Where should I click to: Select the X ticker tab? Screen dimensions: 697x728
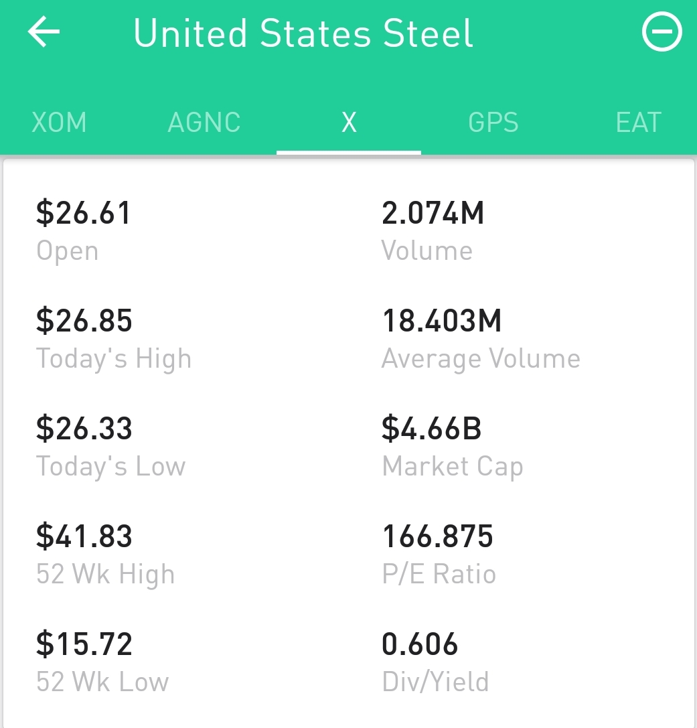click(349, 123)
